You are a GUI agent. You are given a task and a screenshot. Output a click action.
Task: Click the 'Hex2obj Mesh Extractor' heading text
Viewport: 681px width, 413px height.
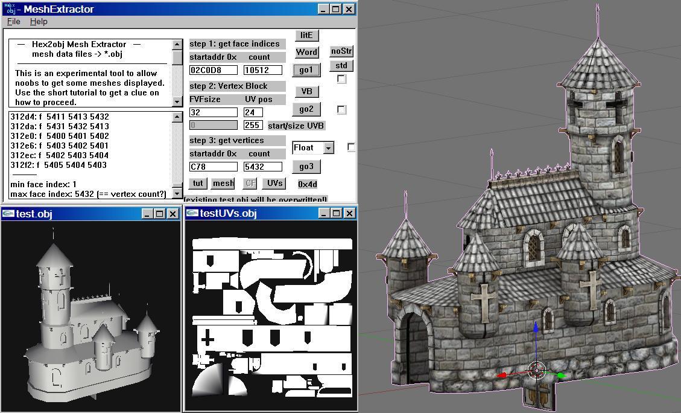pos(79,44)
